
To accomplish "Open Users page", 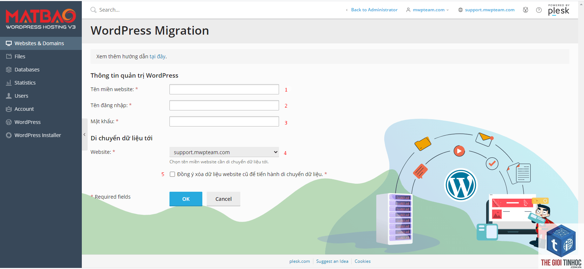I will coord(41,96).
